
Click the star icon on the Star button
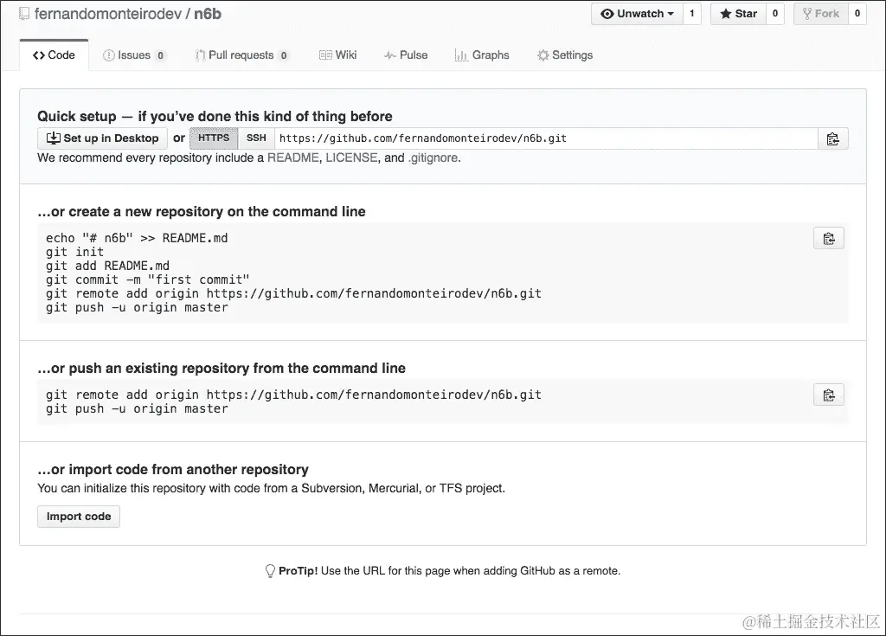coord(729,13)
